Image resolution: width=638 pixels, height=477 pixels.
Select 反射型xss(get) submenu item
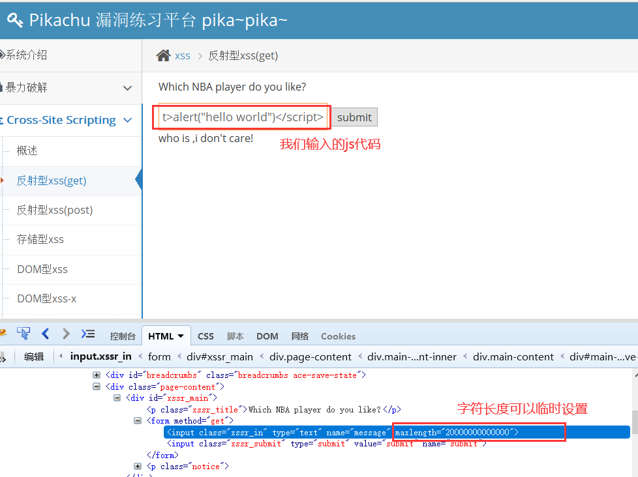tap(52, 181)
